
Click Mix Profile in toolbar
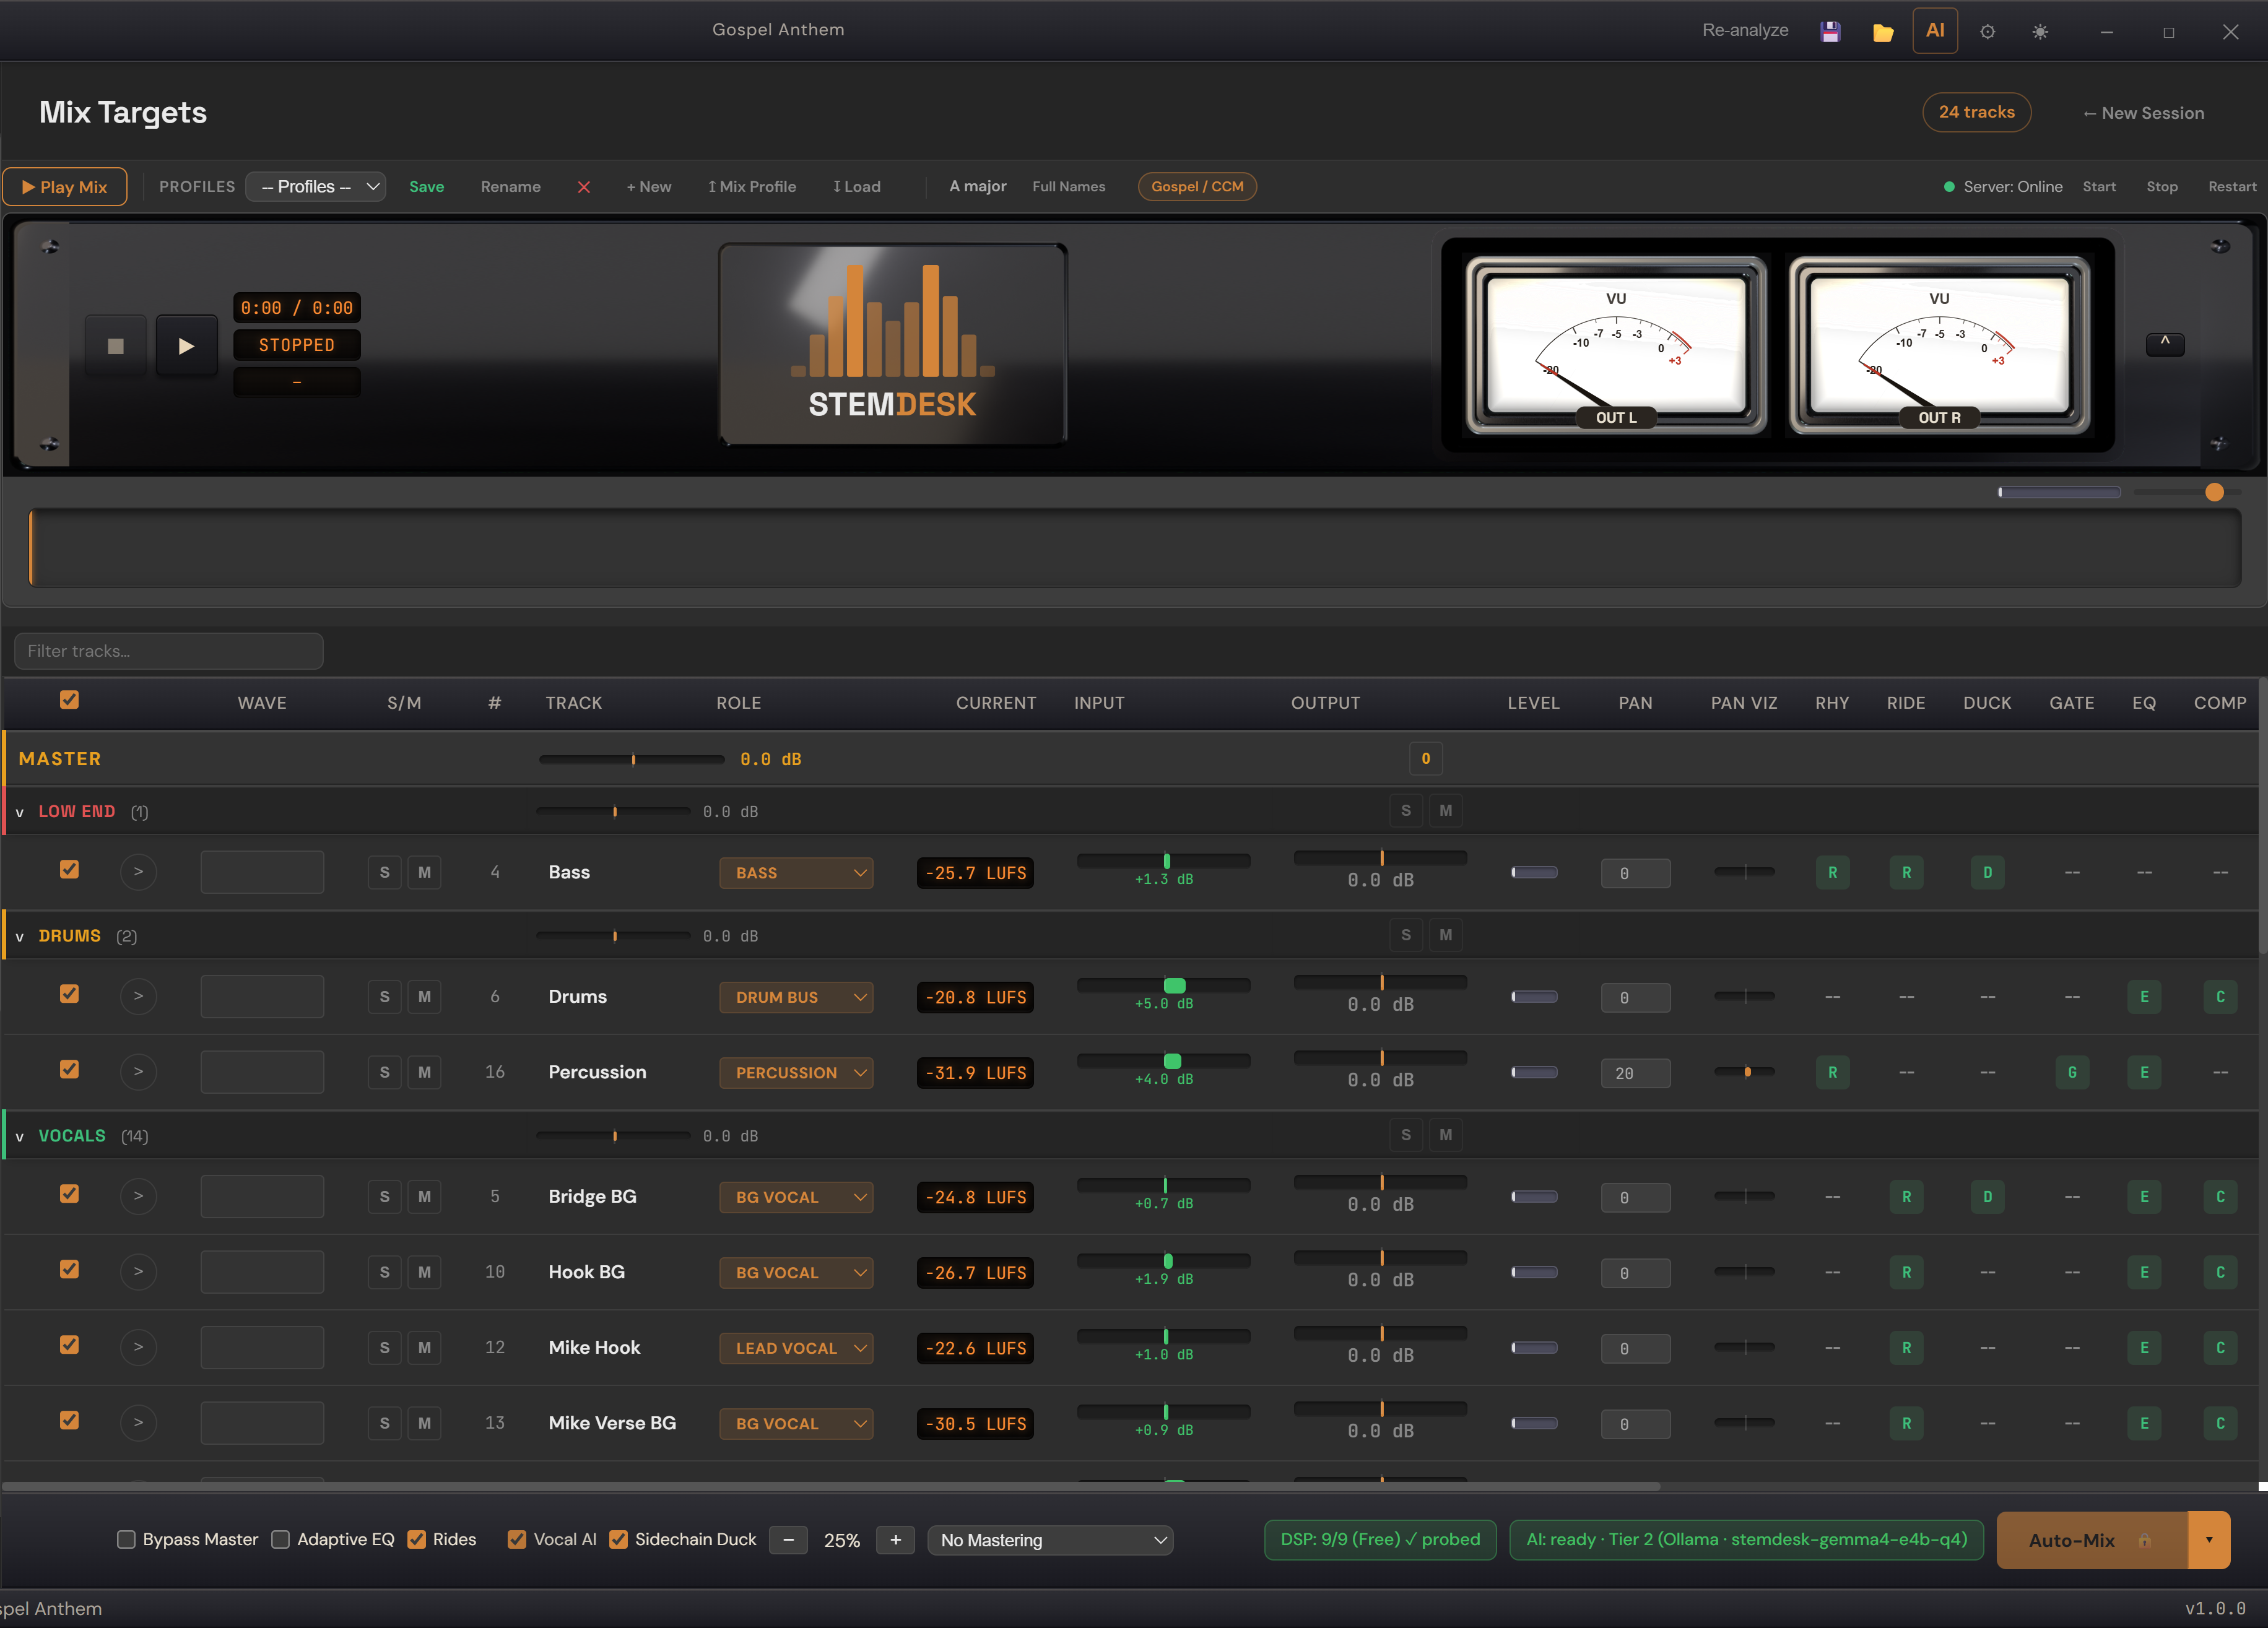(x=752, y=187)
